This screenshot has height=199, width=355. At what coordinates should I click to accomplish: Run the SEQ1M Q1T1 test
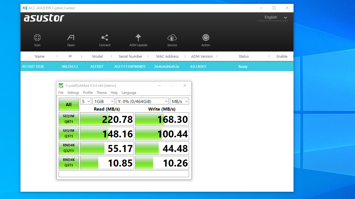69,134
